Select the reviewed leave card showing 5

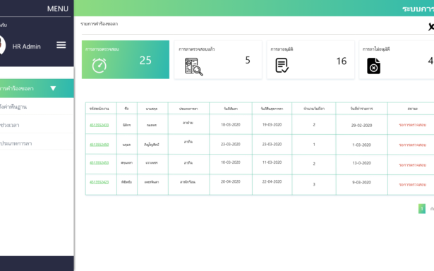click(x=218, y=60)
